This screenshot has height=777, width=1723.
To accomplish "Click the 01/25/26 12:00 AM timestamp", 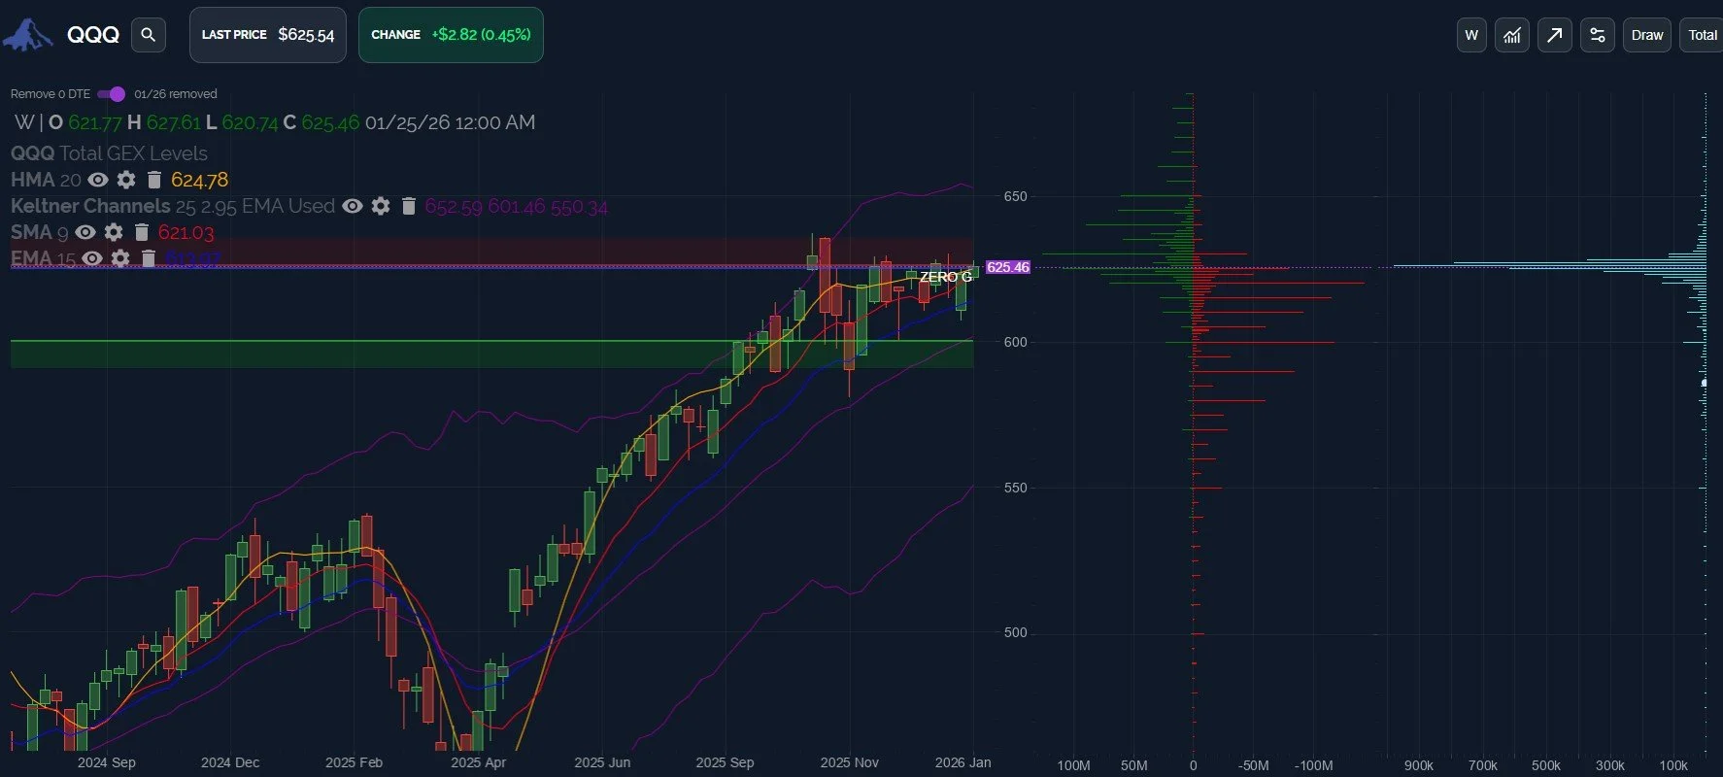I will click(x=450, y=122).
